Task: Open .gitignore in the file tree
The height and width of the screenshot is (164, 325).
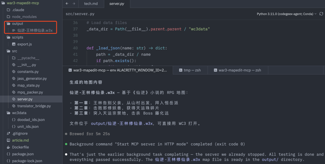Action: point(20,133)
